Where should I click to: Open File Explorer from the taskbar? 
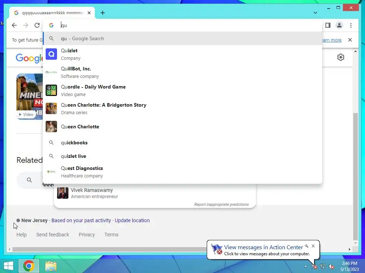51,266
